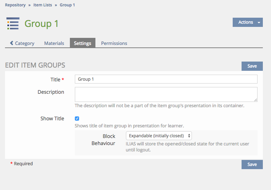Viewport: 271px width, 190px height.
Task: Click the item group list icon
Action: point(13,23)
